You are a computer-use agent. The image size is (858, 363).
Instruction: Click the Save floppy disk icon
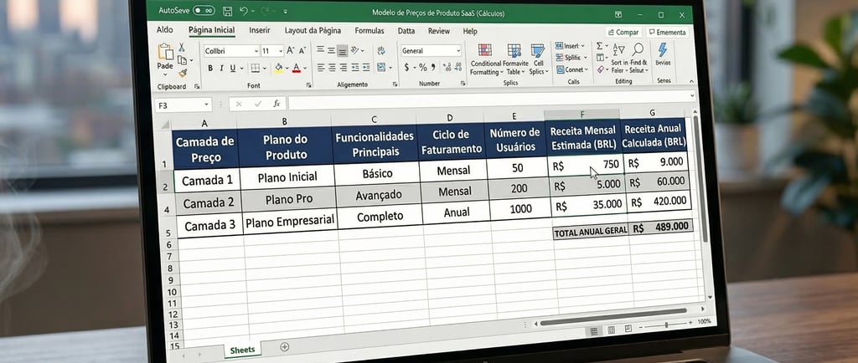(228, 11)
